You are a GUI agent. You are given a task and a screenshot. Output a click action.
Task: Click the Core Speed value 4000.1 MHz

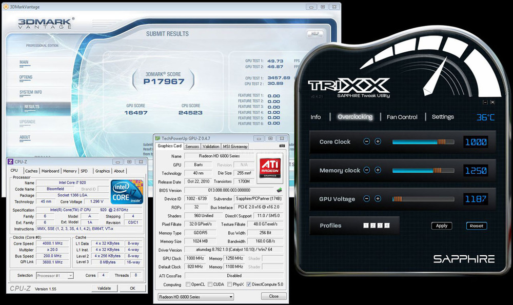click(x=53, y=243)
